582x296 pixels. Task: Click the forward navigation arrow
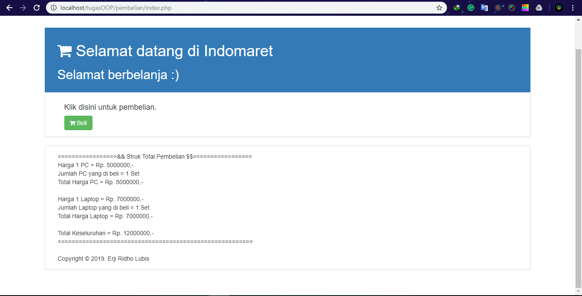(x=23, y=8)
